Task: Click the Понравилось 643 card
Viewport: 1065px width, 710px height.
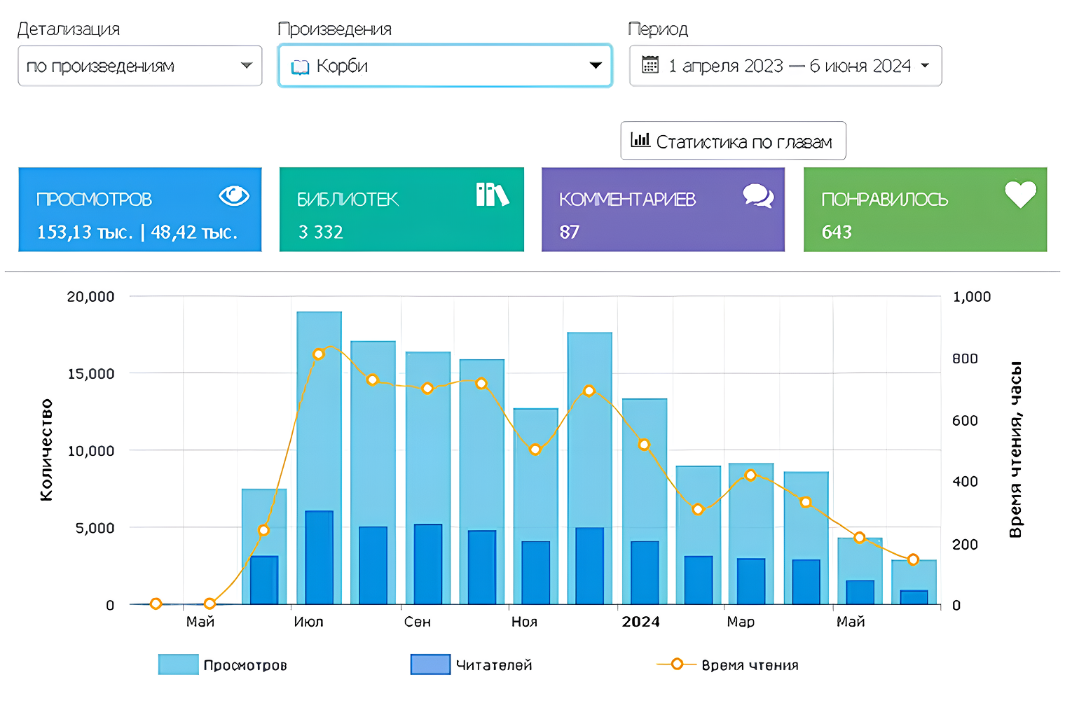Action: [x=925, y=209]
